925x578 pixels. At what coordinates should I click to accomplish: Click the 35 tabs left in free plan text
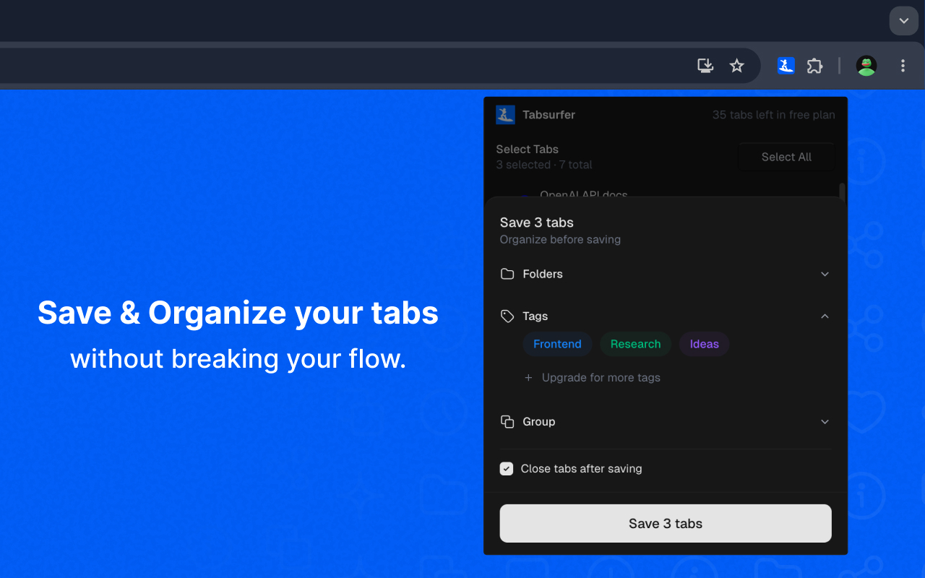pyautogui.click(x=773, y=114)
